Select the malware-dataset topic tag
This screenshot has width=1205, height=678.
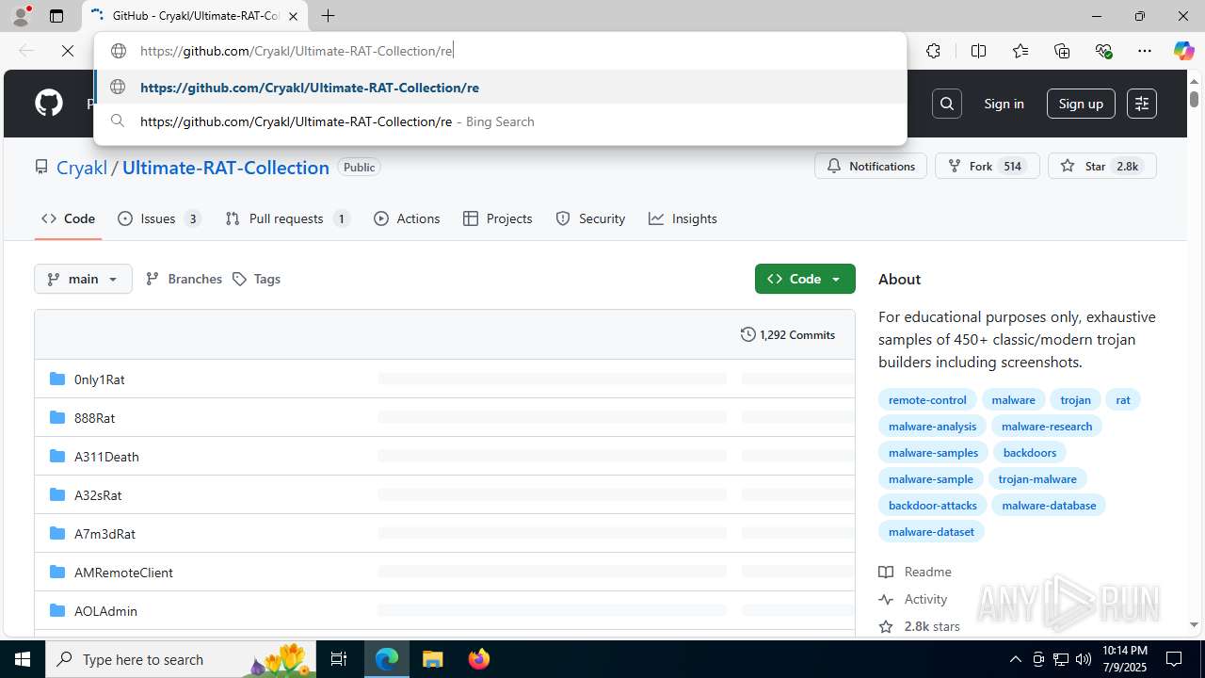click(931, 531)
